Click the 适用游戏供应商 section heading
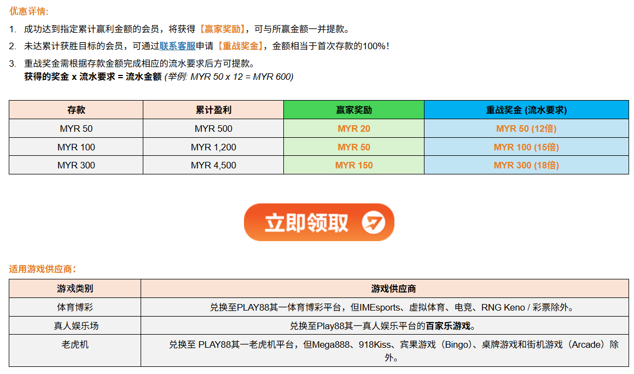634x374 pixels. pos(42,269)
